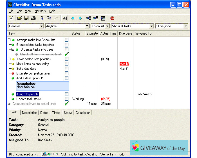This screenshot has height=158, width=197.
Task: Tick the 'Color-coded item priorities' checkbox
Action: tap(66, 59)
